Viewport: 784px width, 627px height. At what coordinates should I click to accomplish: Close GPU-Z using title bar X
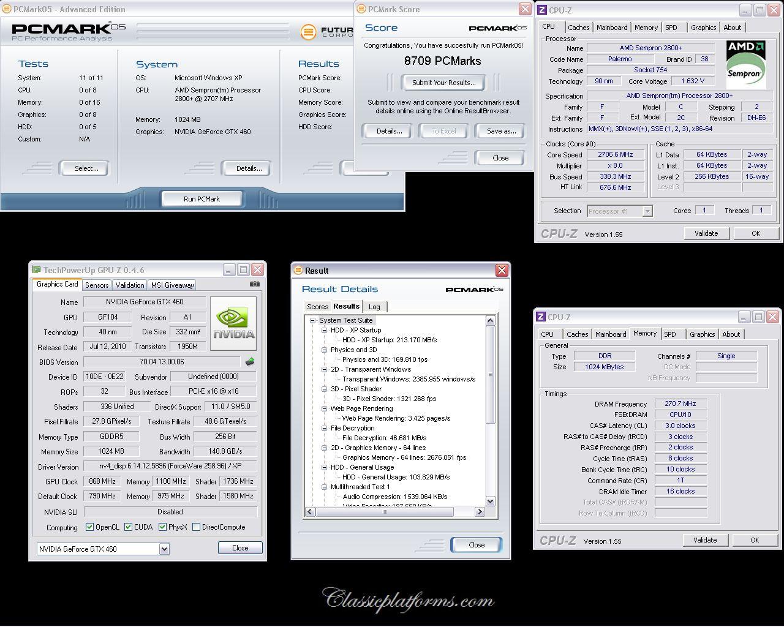tap(258, 269)
